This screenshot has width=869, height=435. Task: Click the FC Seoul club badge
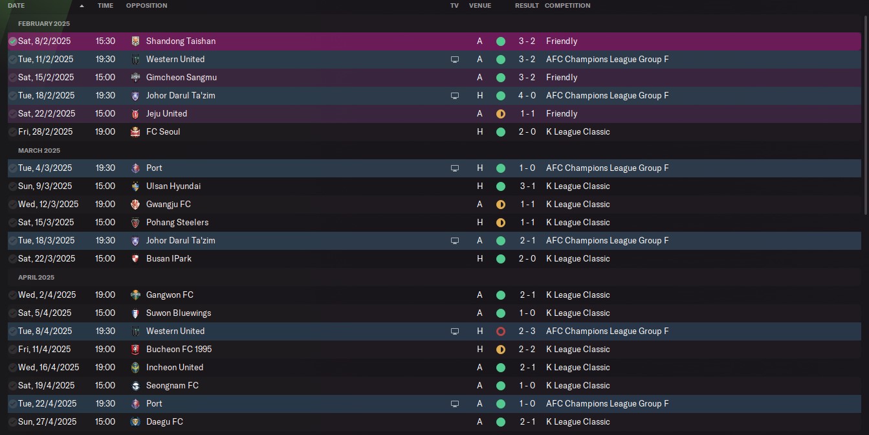point(135,131)
